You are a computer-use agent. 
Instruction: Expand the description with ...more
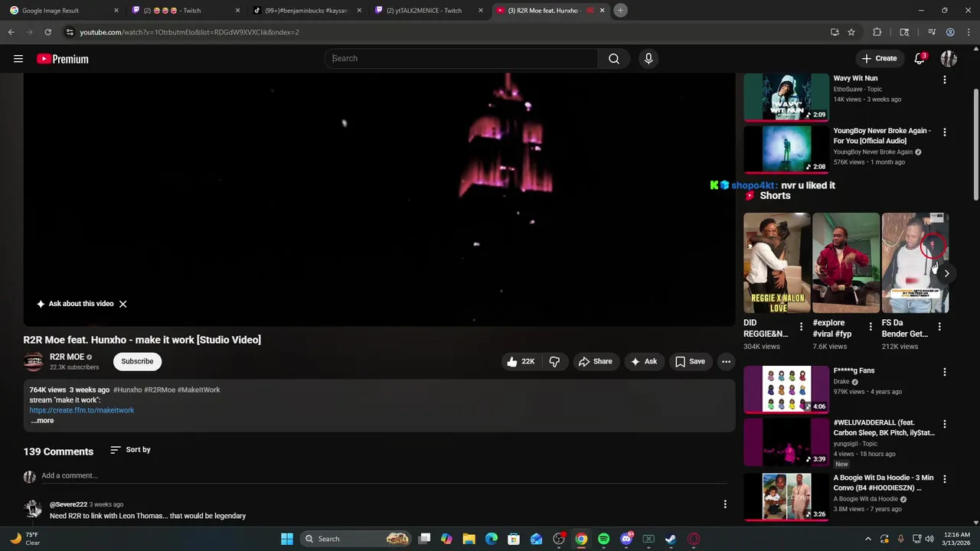[42, 420]
